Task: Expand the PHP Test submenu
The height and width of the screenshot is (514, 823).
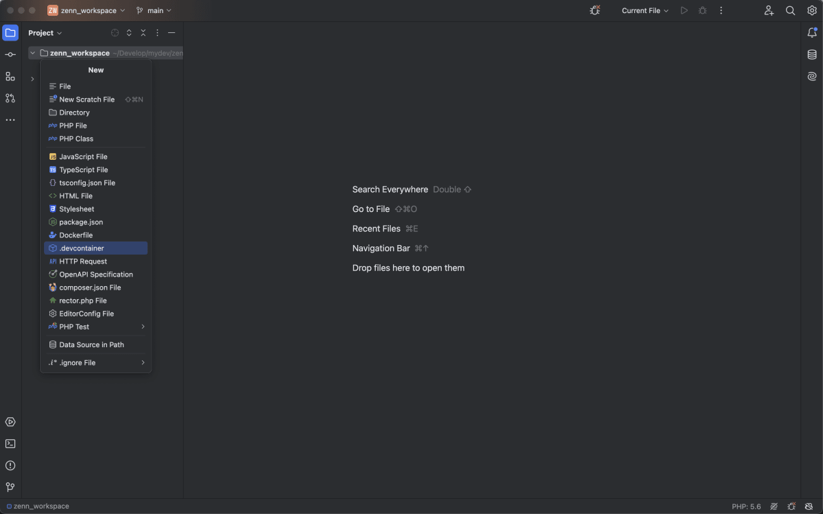Action: tap(96, 327)
